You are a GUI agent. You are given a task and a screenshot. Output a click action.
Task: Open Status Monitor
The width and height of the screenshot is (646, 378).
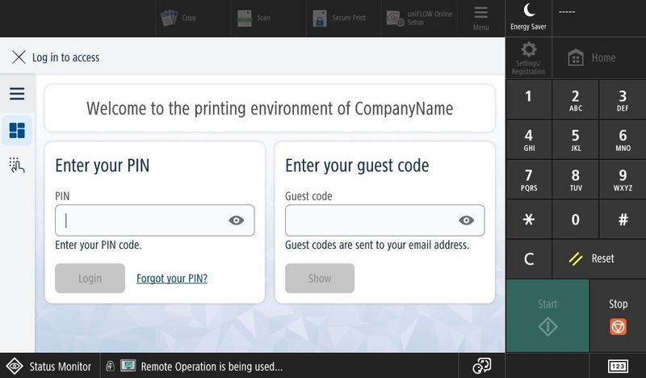pyautogui.click(x=48, y=366)
